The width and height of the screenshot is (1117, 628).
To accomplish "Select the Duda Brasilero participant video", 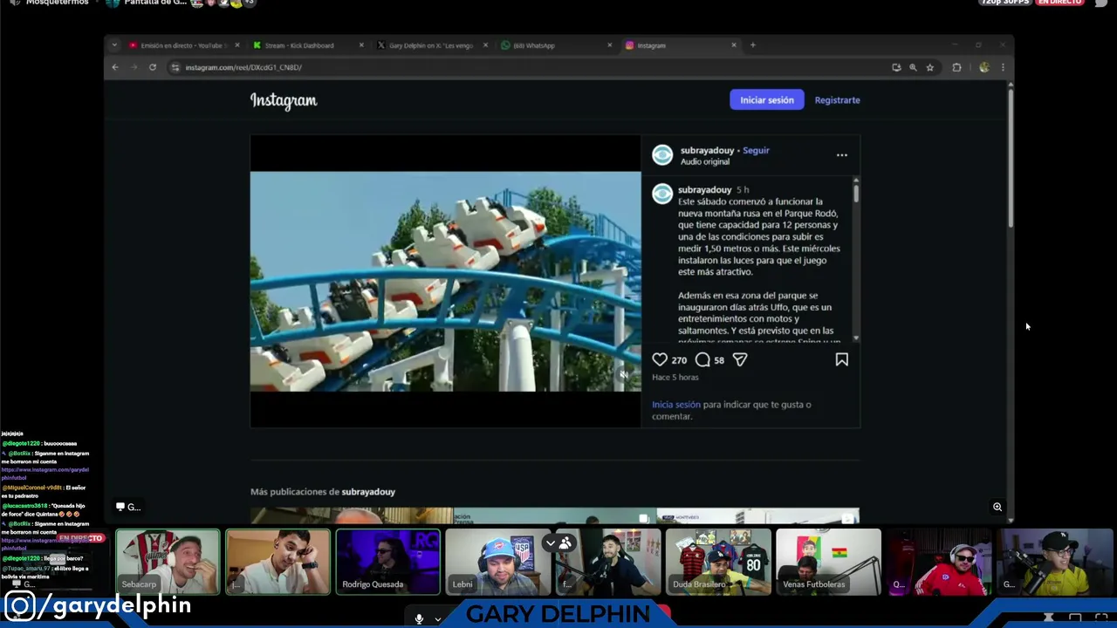I will (718, 562).
